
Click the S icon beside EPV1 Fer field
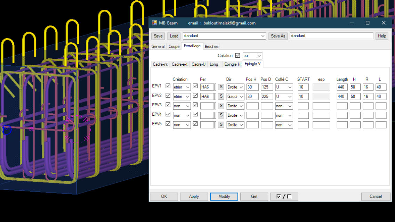220,87
